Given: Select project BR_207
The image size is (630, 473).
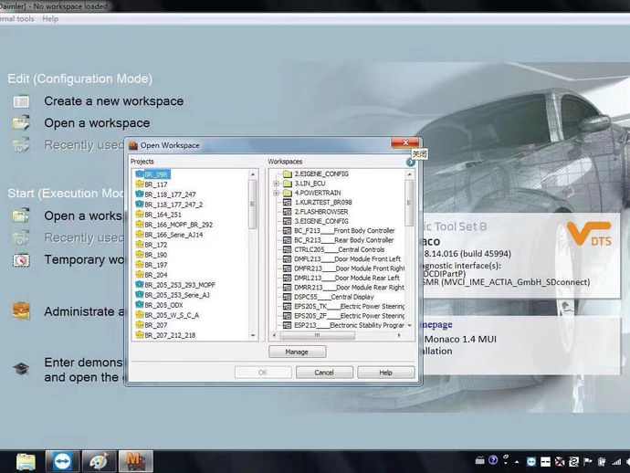Looking at the screenshot, I should [156, 325].
